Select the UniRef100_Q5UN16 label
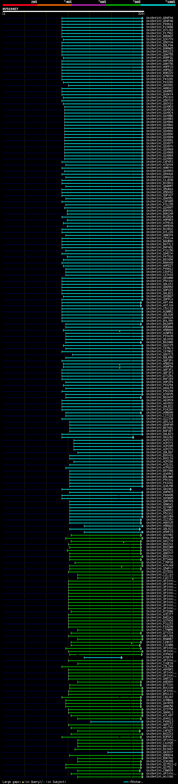Screen dimensions: 178x784 (x=160, y=189)
